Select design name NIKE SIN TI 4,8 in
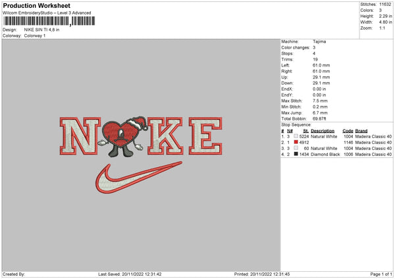 (42, 30)
